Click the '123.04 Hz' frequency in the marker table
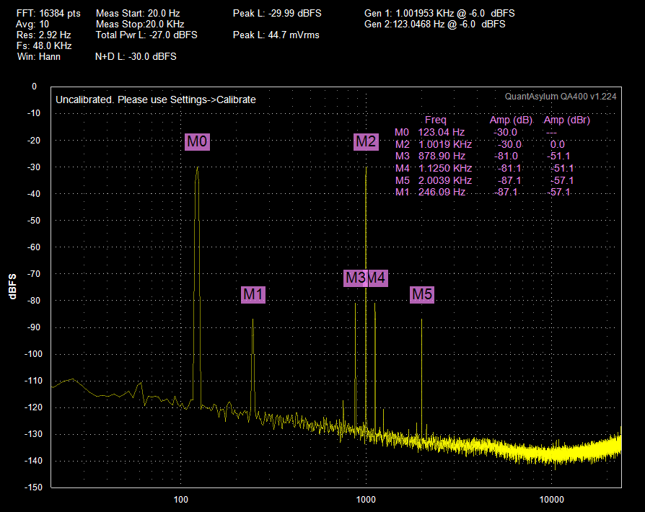This screenshot has height=512, width=645. pyautogui.click(x=442, y=132)
